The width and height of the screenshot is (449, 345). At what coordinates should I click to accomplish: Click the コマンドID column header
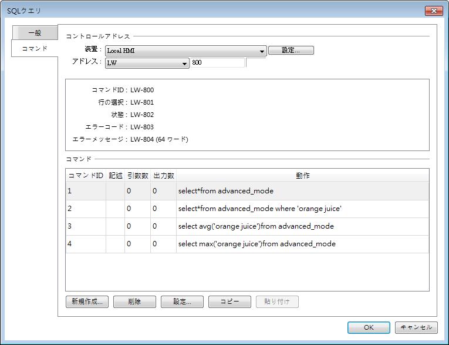tap(86, 176)
